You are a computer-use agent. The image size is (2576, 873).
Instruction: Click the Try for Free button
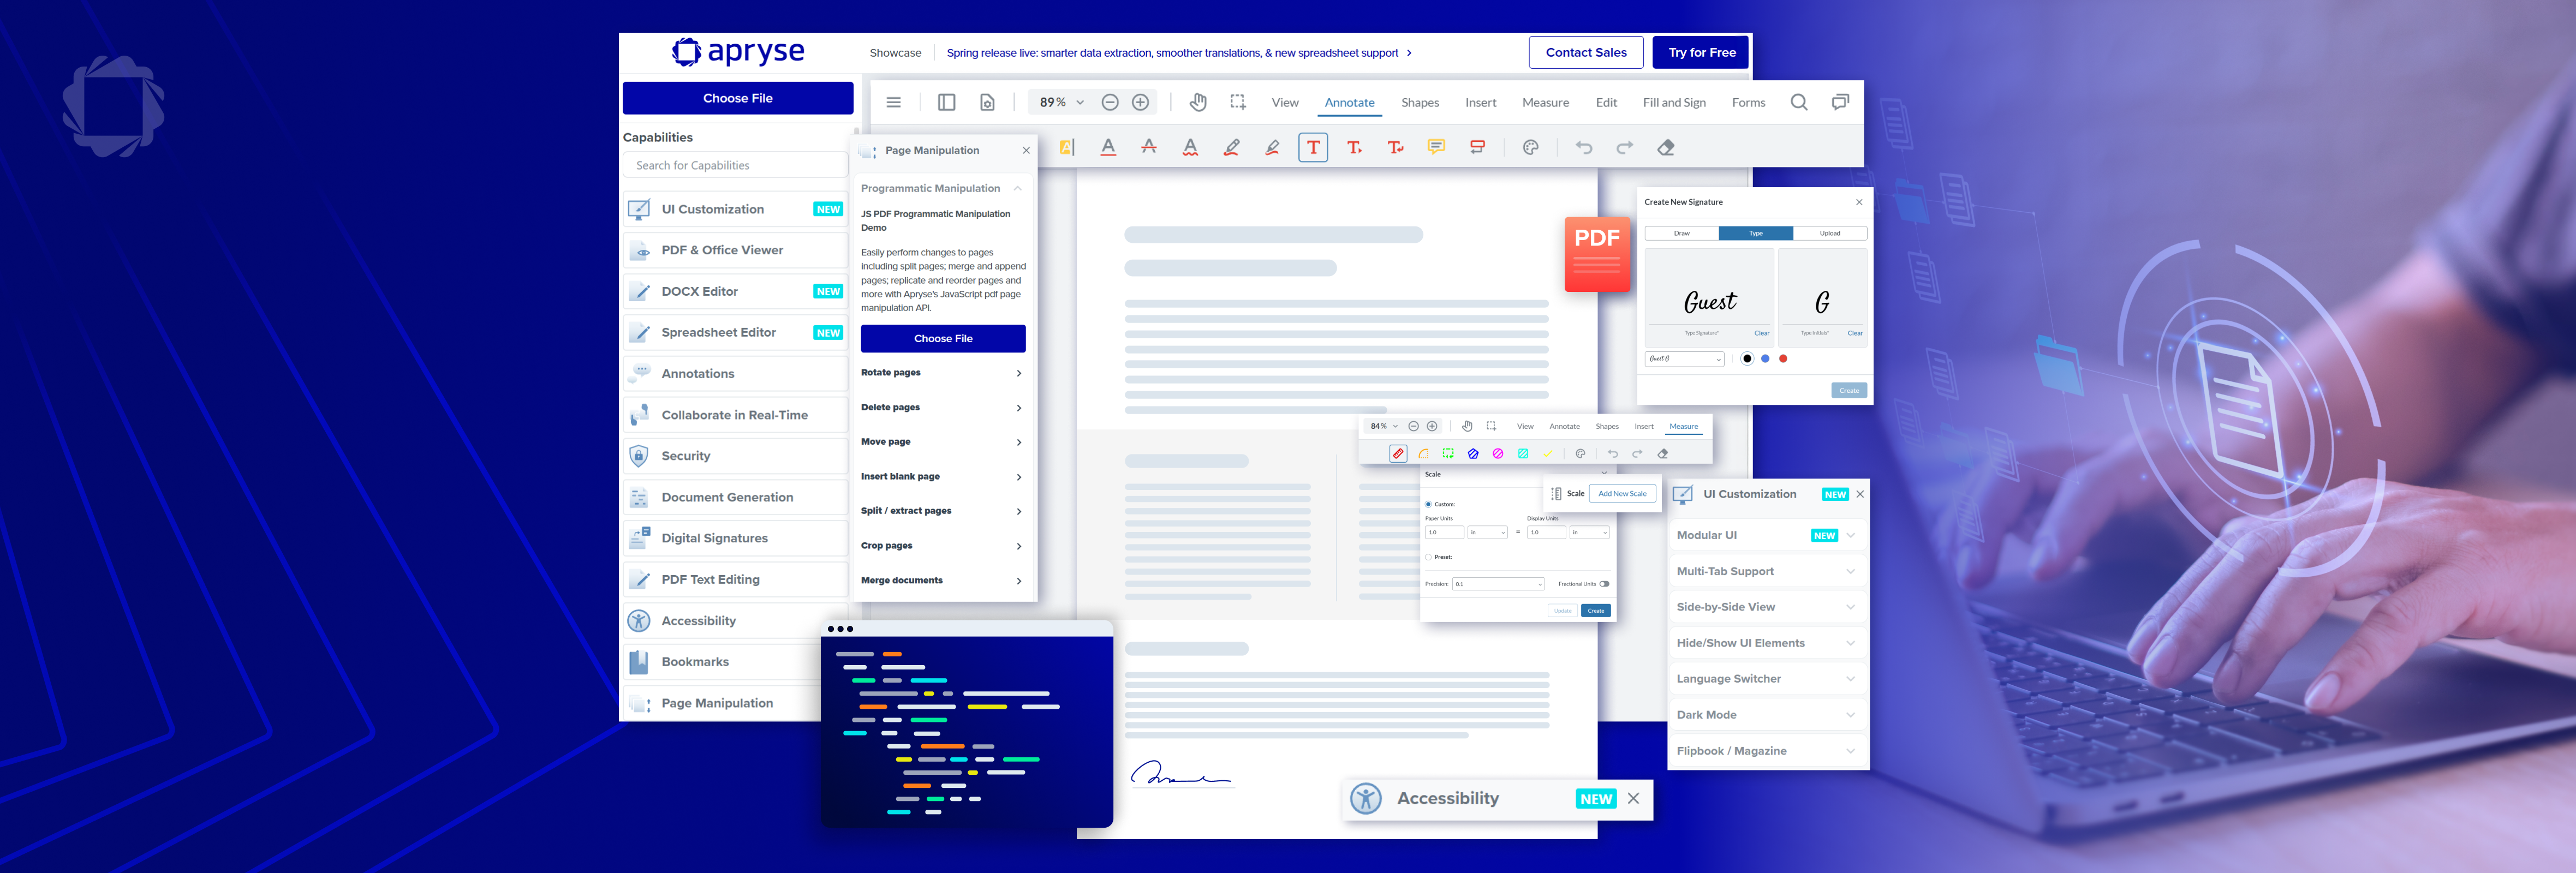pos(1701,52)
